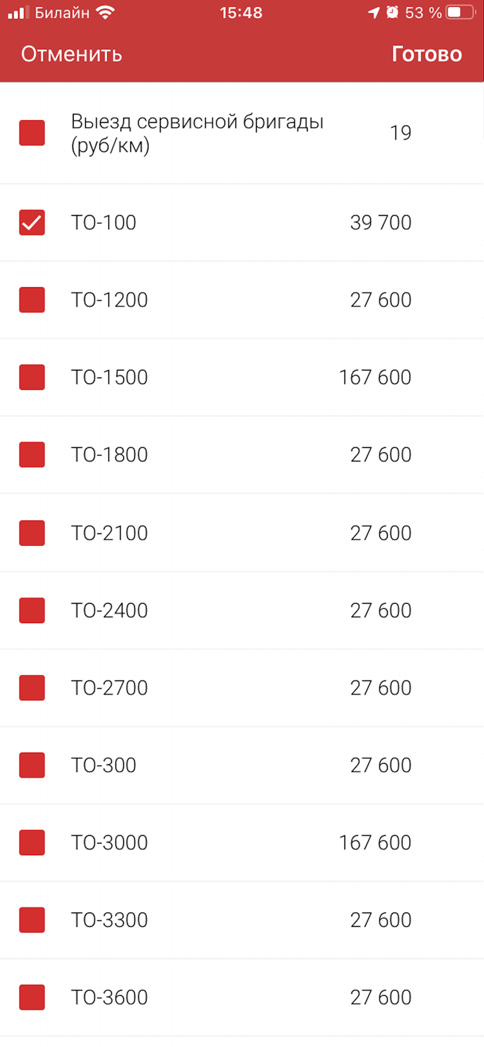Select the ТО-3300 checkbox
This screenshot has width=484, height=1047.
coord(32,921)
